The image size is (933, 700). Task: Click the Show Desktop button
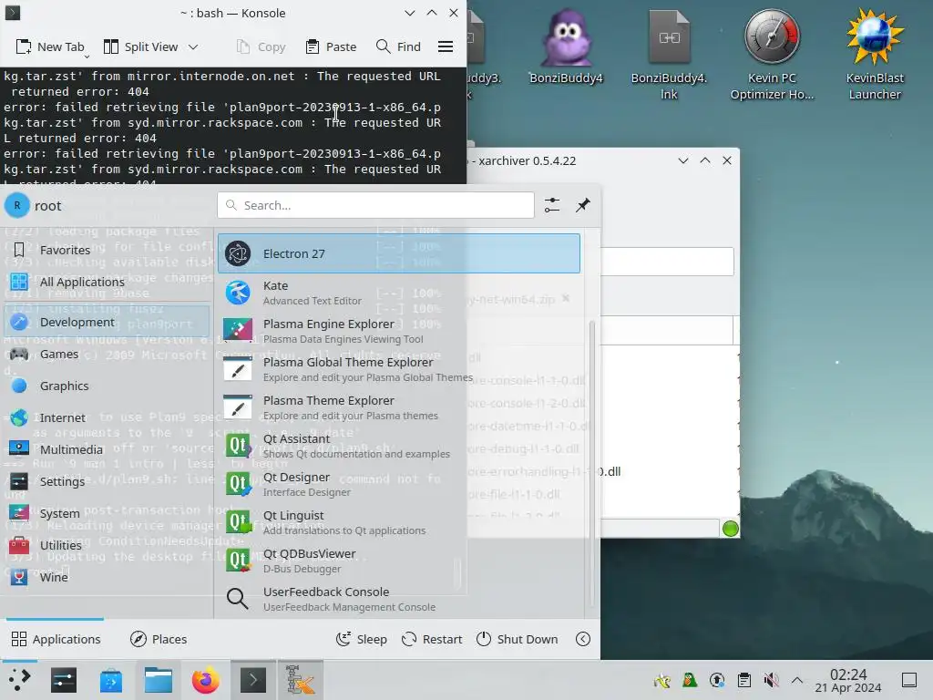909,680
